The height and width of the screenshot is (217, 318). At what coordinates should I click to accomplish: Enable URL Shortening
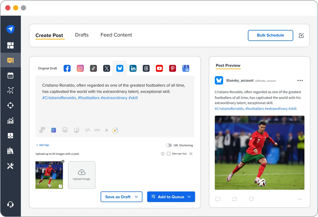[169, 145]
